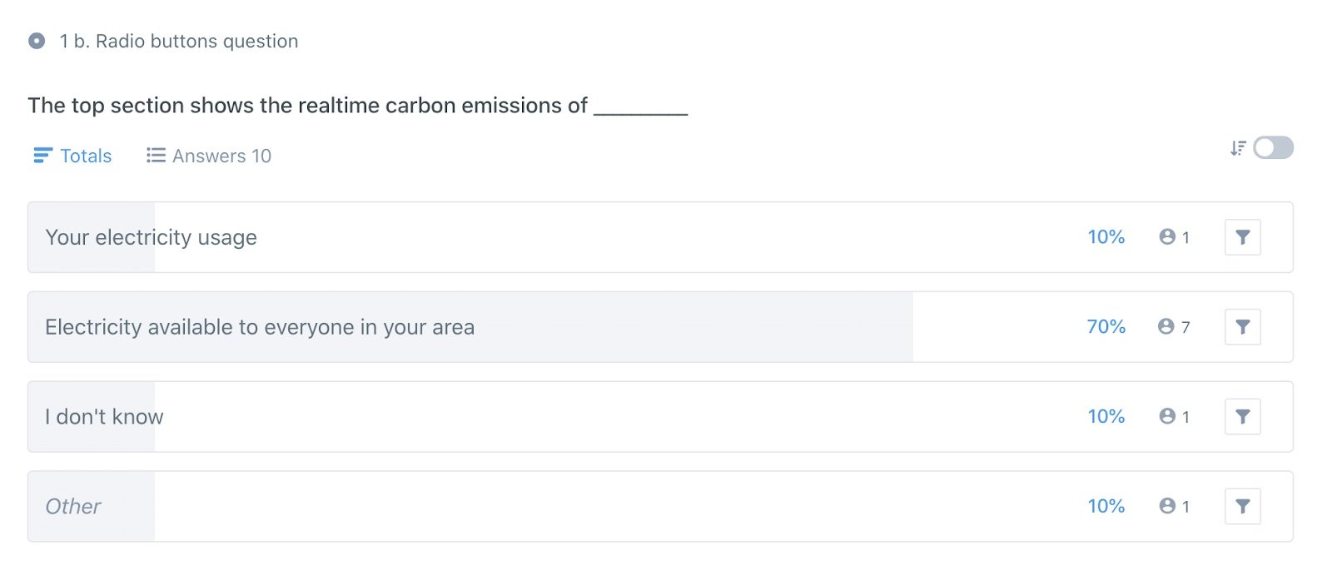Enable the sort results toggle switch
Viewport: 1332px width, 575px height.
[1273, 148]
